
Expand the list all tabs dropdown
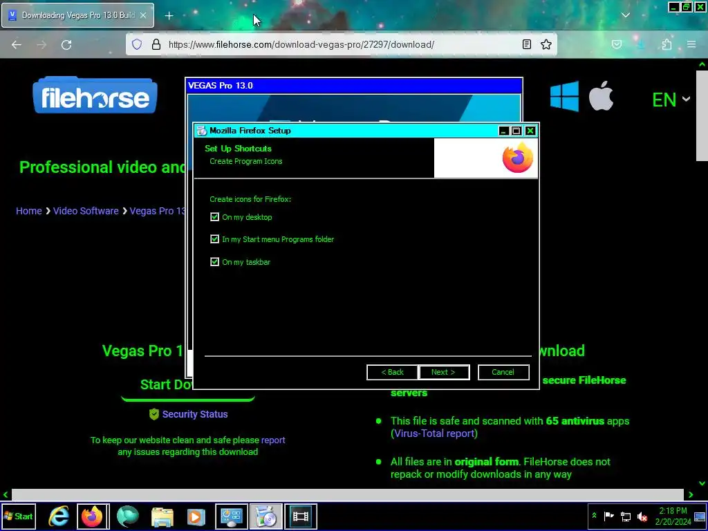pos(625,15)
